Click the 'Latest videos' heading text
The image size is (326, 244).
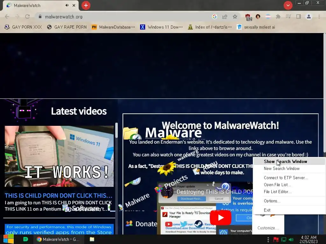(79, 111)
